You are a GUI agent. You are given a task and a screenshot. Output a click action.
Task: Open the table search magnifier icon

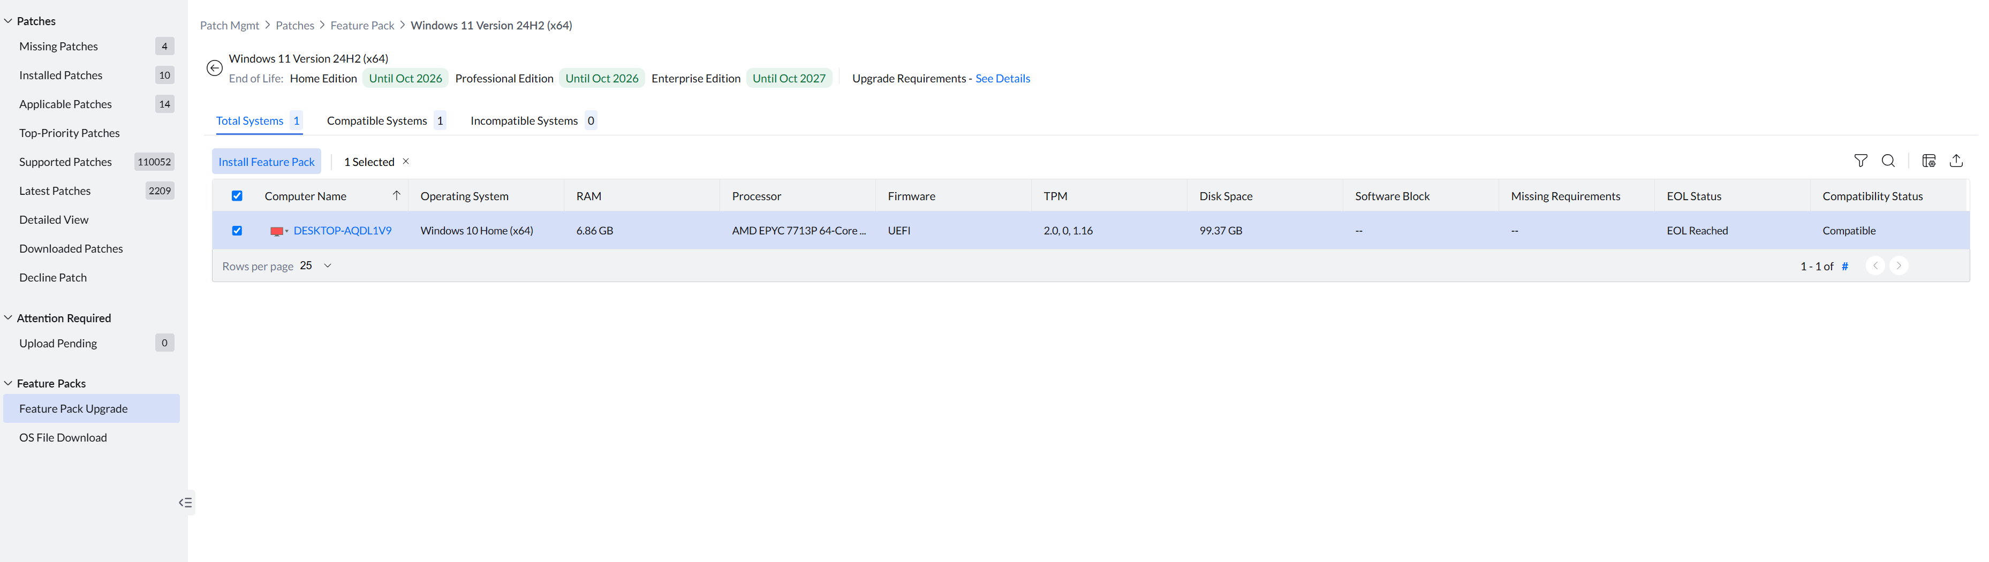tap(1888, 161)
